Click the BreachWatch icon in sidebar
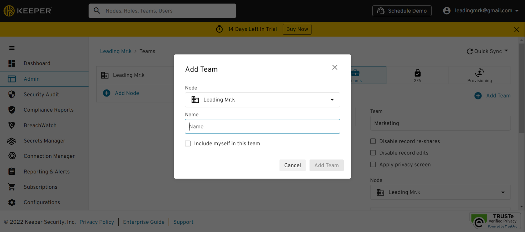The height and width of the screenshot is (232, 525). point(12,125)
